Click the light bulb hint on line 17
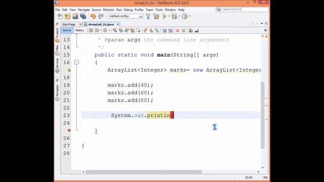Screen dimensions: 324x182 pyautogui.click(x=69, y=70)
